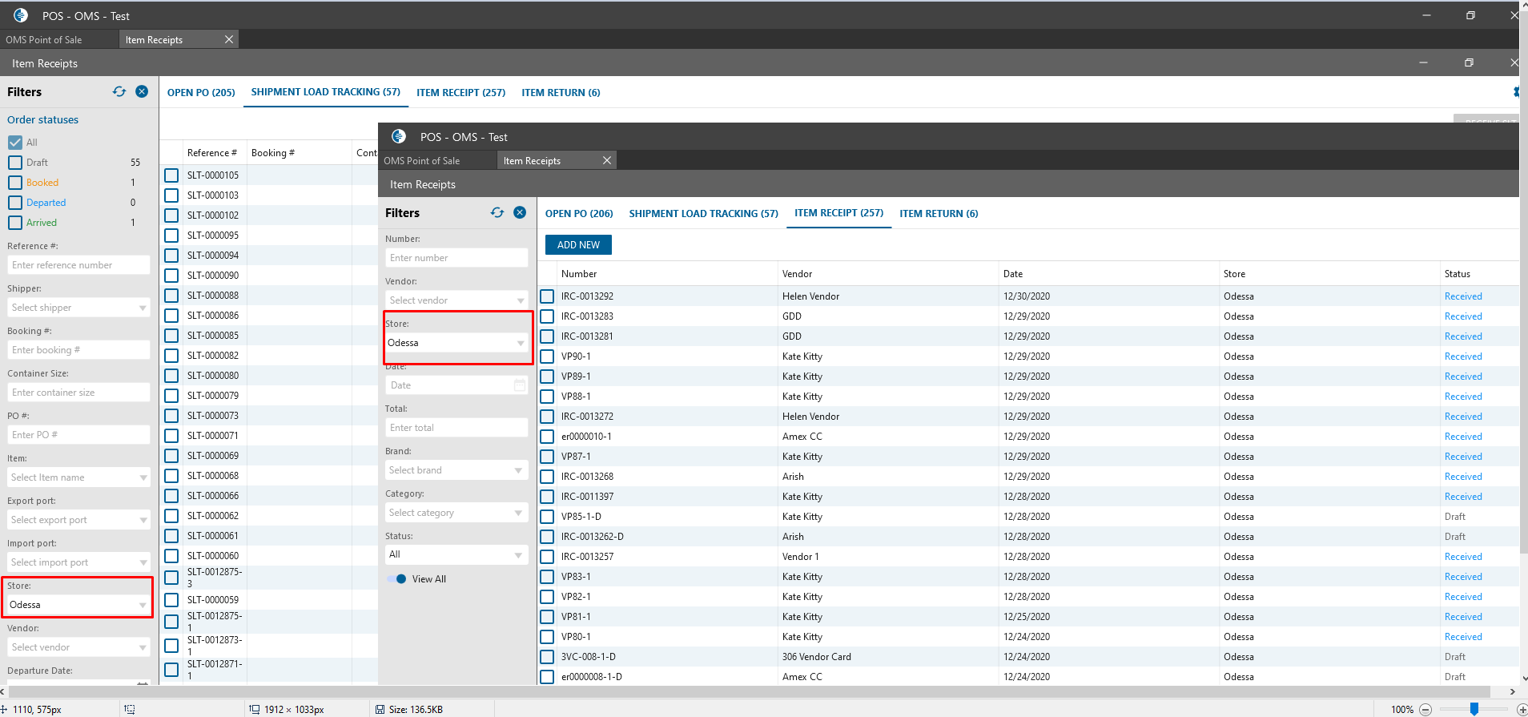This screenshot has height=717, width=1528.
Task: Close the inner Item Receipts tab
Action: 607,161
